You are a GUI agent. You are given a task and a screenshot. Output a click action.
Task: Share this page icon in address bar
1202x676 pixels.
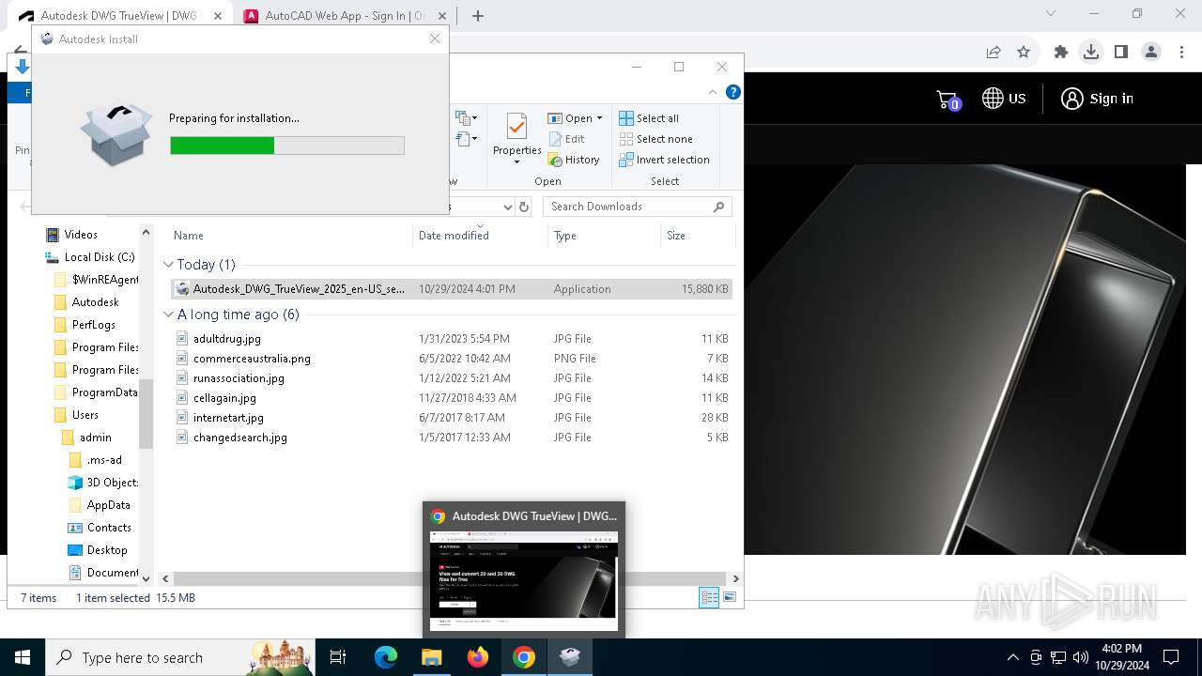[994, 53]
